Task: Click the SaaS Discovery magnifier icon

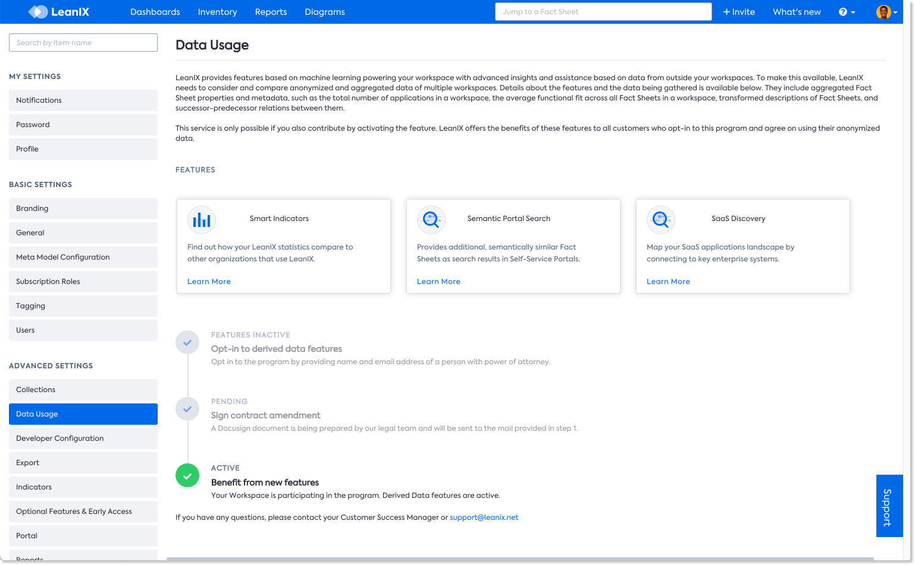Action: coord(661,220)
